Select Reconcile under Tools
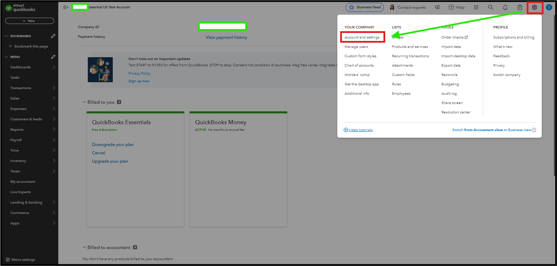The image size is (557, 266). [x=449, y=75]
